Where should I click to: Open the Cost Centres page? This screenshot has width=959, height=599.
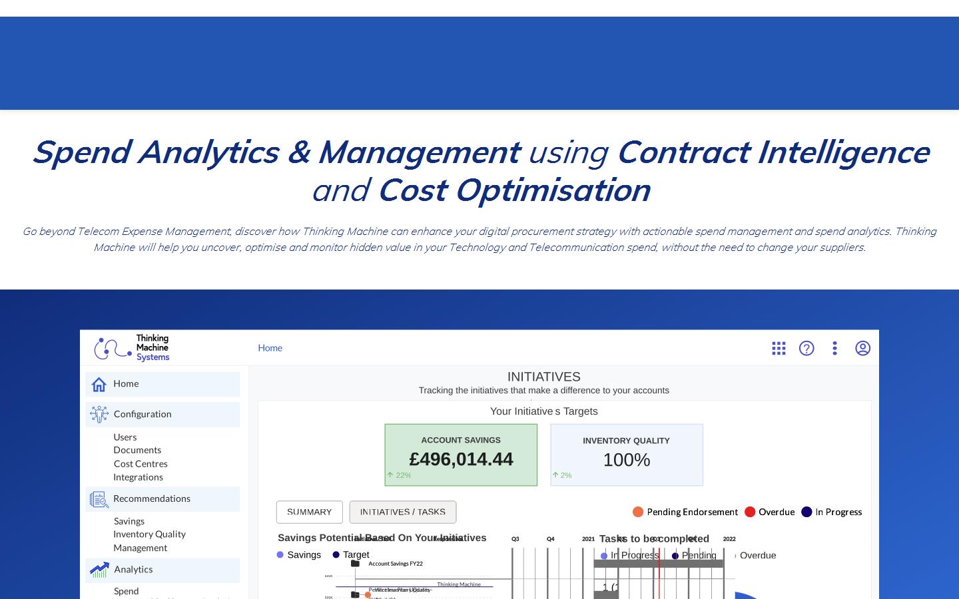(x=140, y=463)
